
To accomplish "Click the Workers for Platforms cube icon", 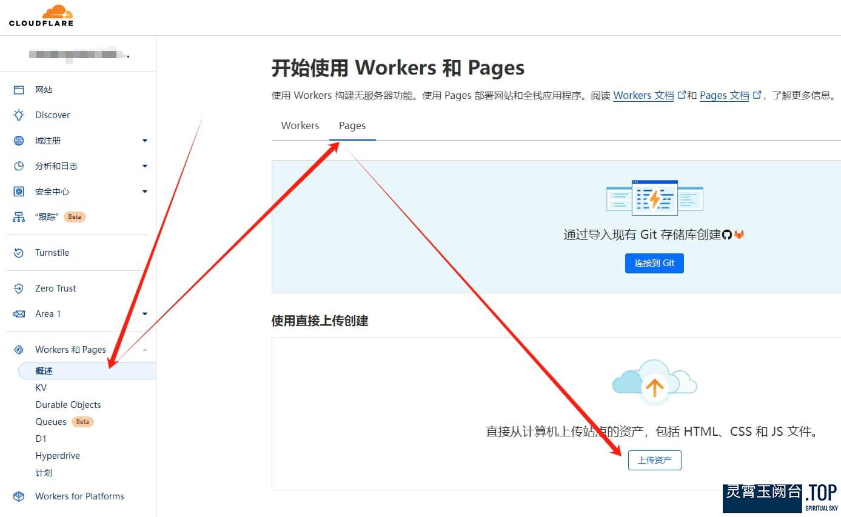I will [x=19, y=496].
